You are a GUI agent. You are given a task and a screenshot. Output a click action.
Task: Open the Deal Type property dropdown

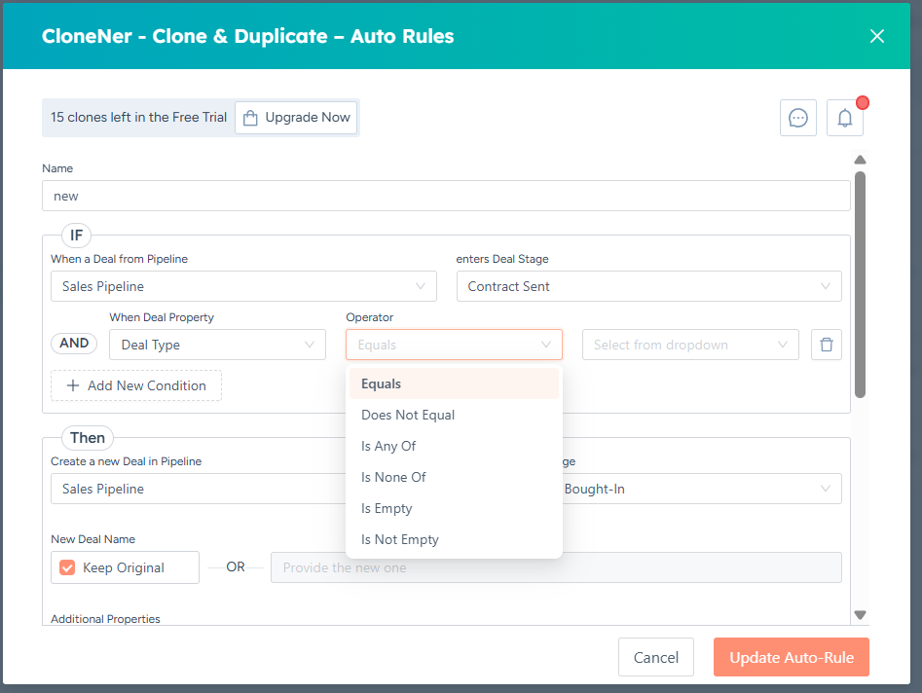[217, 345]
